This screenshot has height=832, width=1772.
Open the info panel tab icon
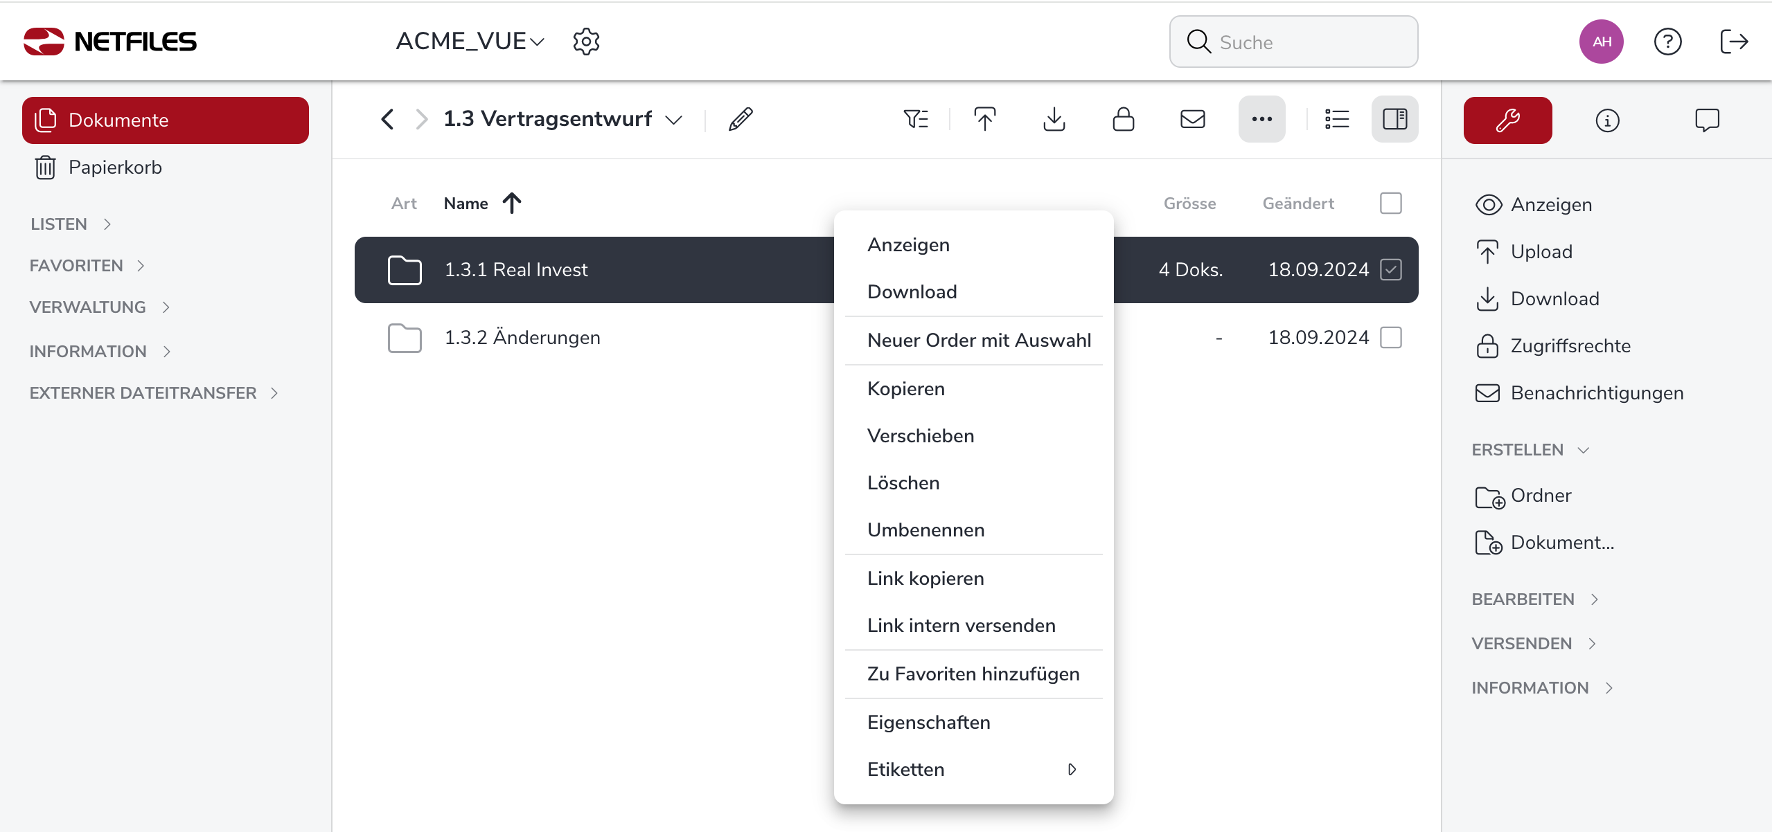(1607, 120)
